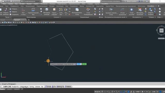Switch to Autodesk 360 ribbon tab
This screenshot has width=165, height=93.
click(x=90, y=6)
